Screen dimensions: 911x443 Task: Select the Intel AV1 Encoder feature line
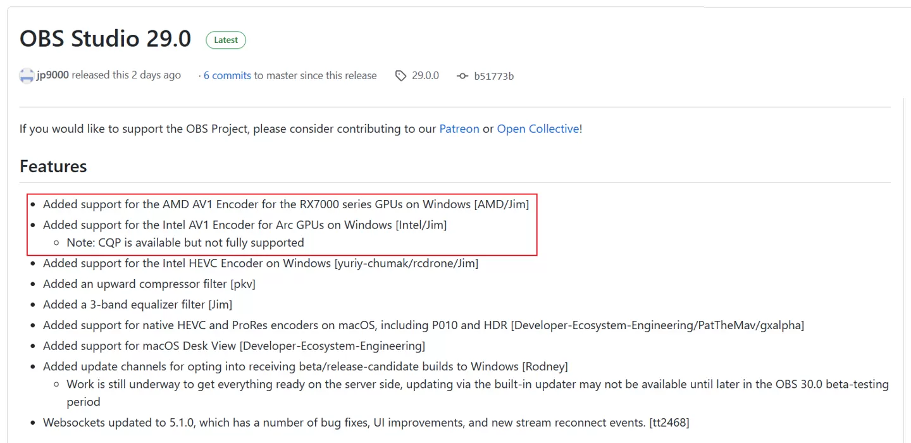tap(245, 225)
